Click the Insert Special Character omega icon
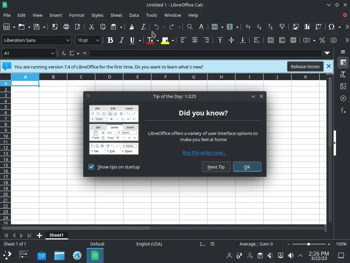350x263 pixels. 332,27
